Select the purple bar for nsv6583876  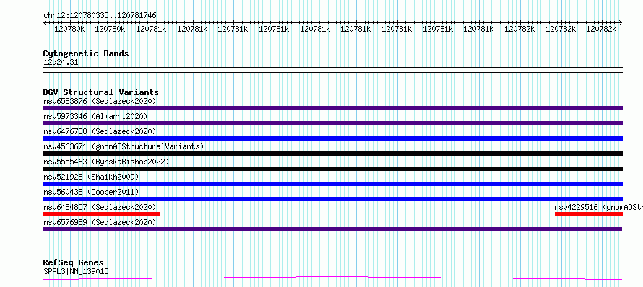coord(332,108)
